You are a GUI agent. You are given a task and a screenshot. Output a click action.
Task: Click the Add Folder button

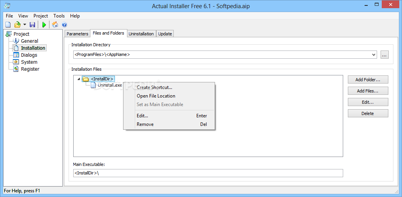(368, 80)
